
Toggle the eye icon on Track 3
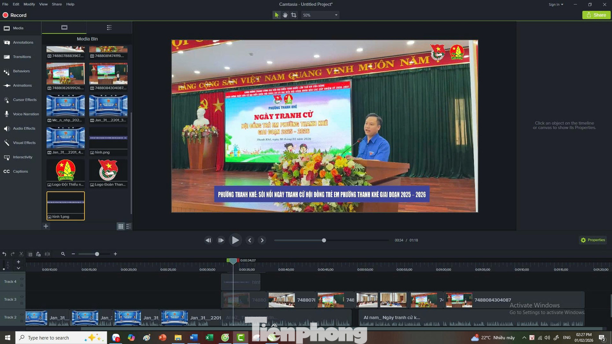click(22, 297)
